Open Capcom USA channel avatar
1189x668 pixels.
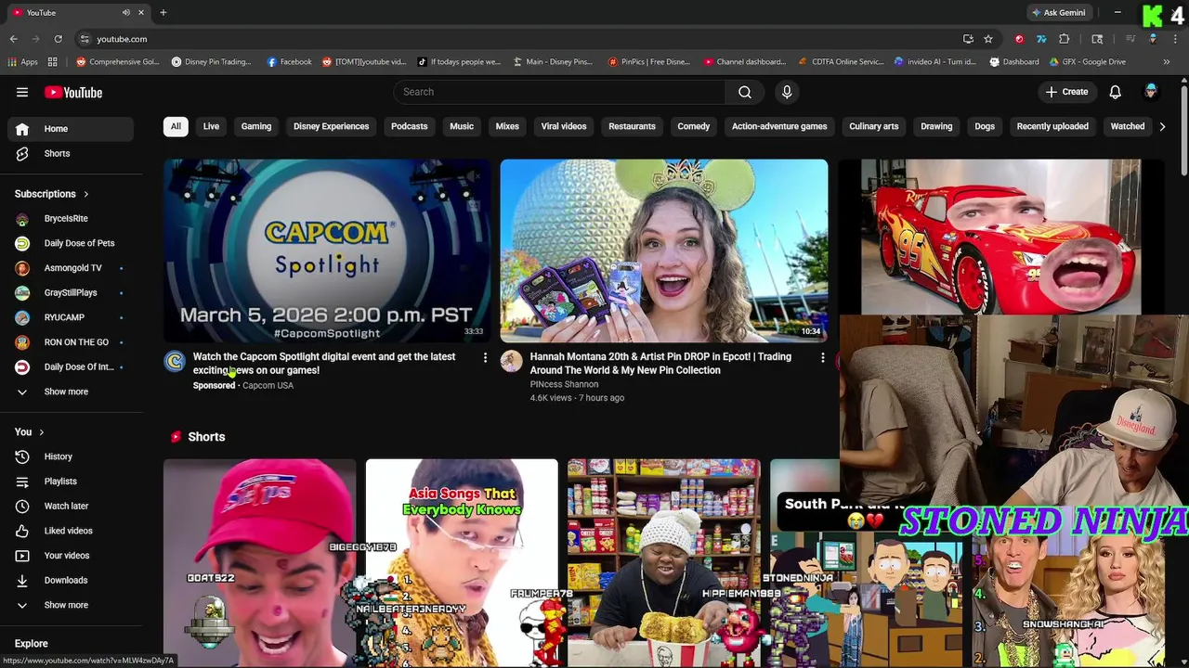[x=175, y=362]
